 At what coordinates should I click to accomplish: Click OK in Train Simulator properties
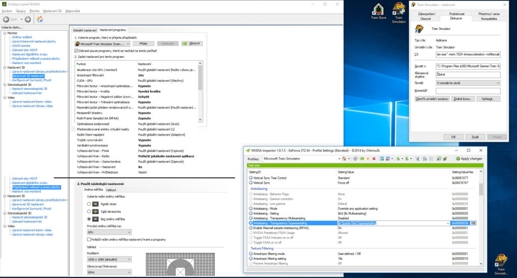tap(453, 137)
